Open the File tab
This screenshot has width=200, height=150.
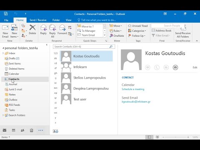coord(6,20)
